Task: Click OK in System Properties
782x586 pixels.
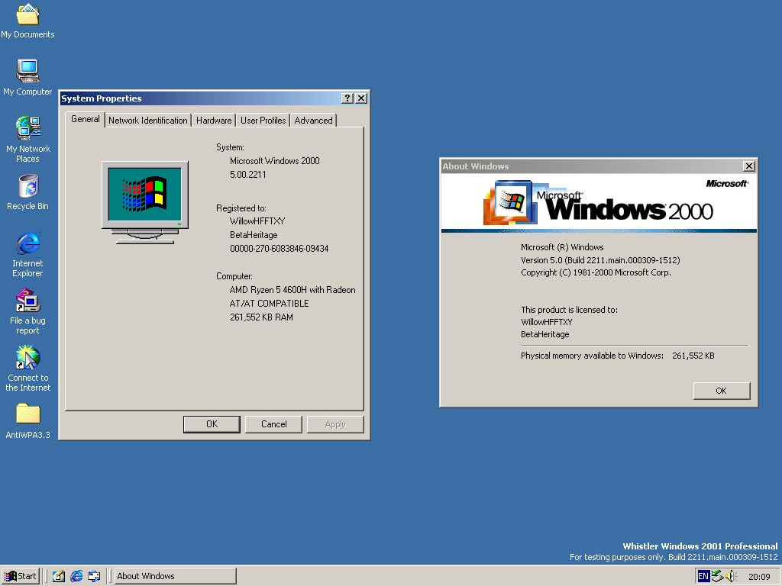Action: [x=212, y=424]
